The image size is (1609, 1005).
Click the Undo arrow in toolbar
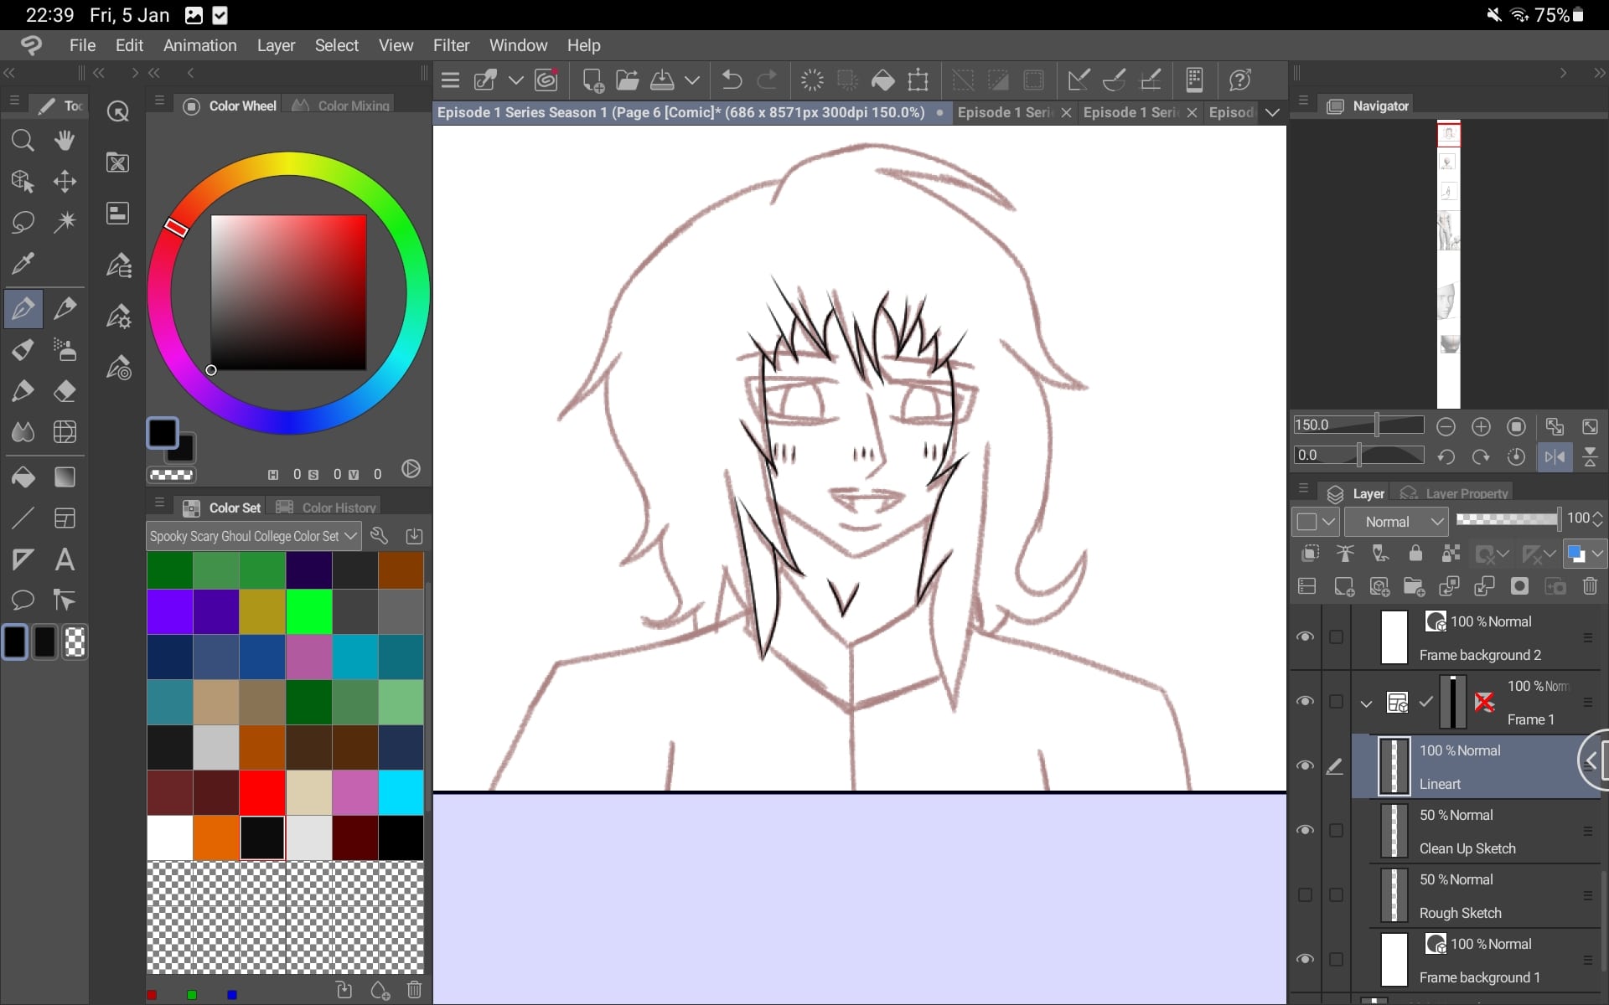pos(732,80)
